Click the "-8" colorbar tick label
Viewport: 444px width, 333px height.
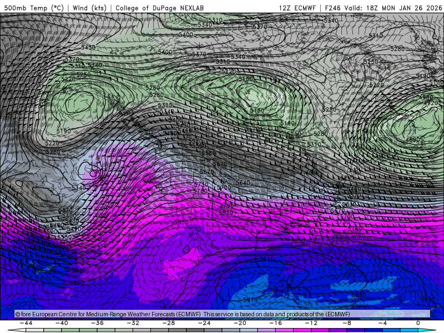tap(347, 323)
